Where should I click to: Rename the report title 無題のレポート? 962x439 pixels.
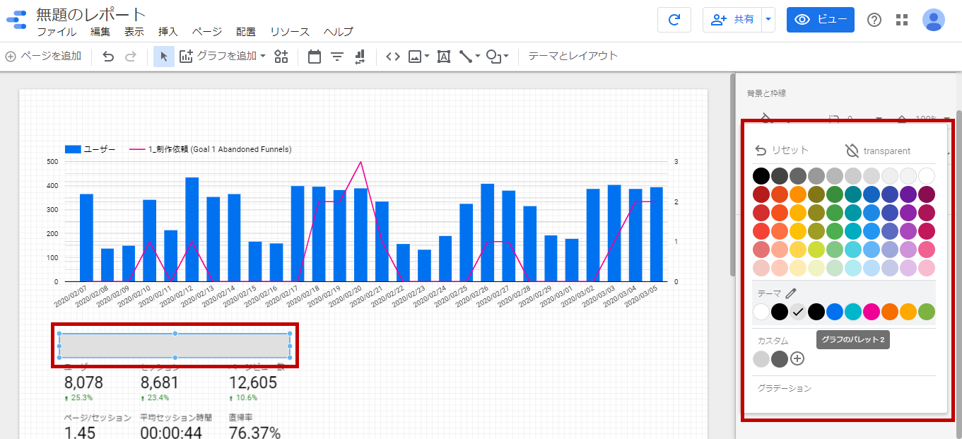(90, 14)
